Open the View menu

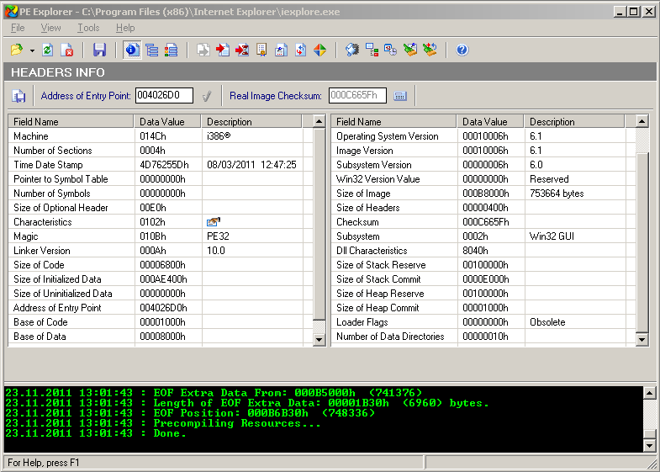click(x=51, y=28)
